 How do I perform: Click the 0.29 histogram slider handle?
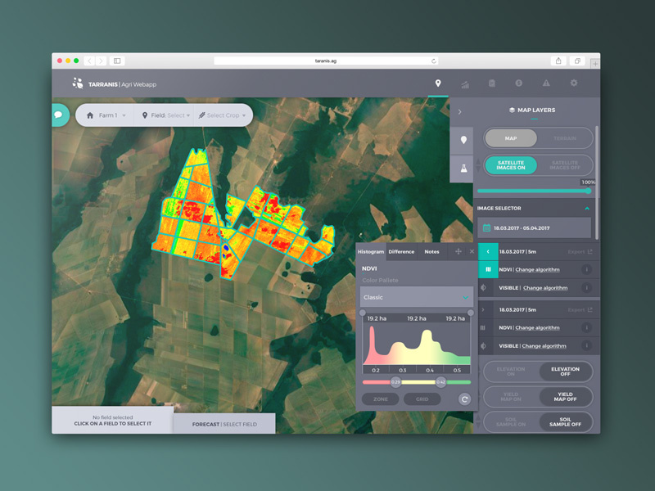395,382
